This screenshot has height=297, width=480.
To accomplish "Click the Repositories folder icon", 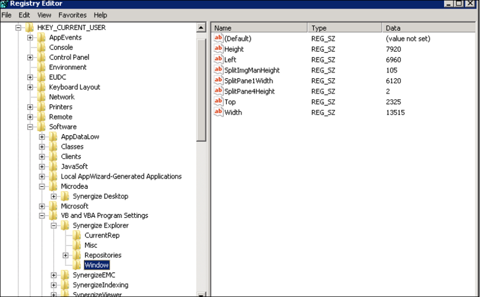I will coord(77,255).
